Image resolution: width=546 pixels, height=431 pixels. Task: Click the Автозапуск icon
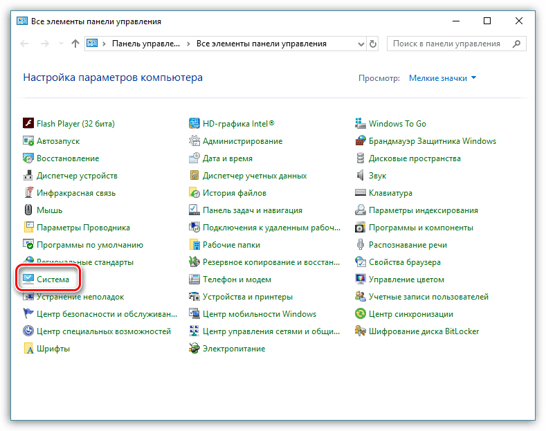[28, 140]
